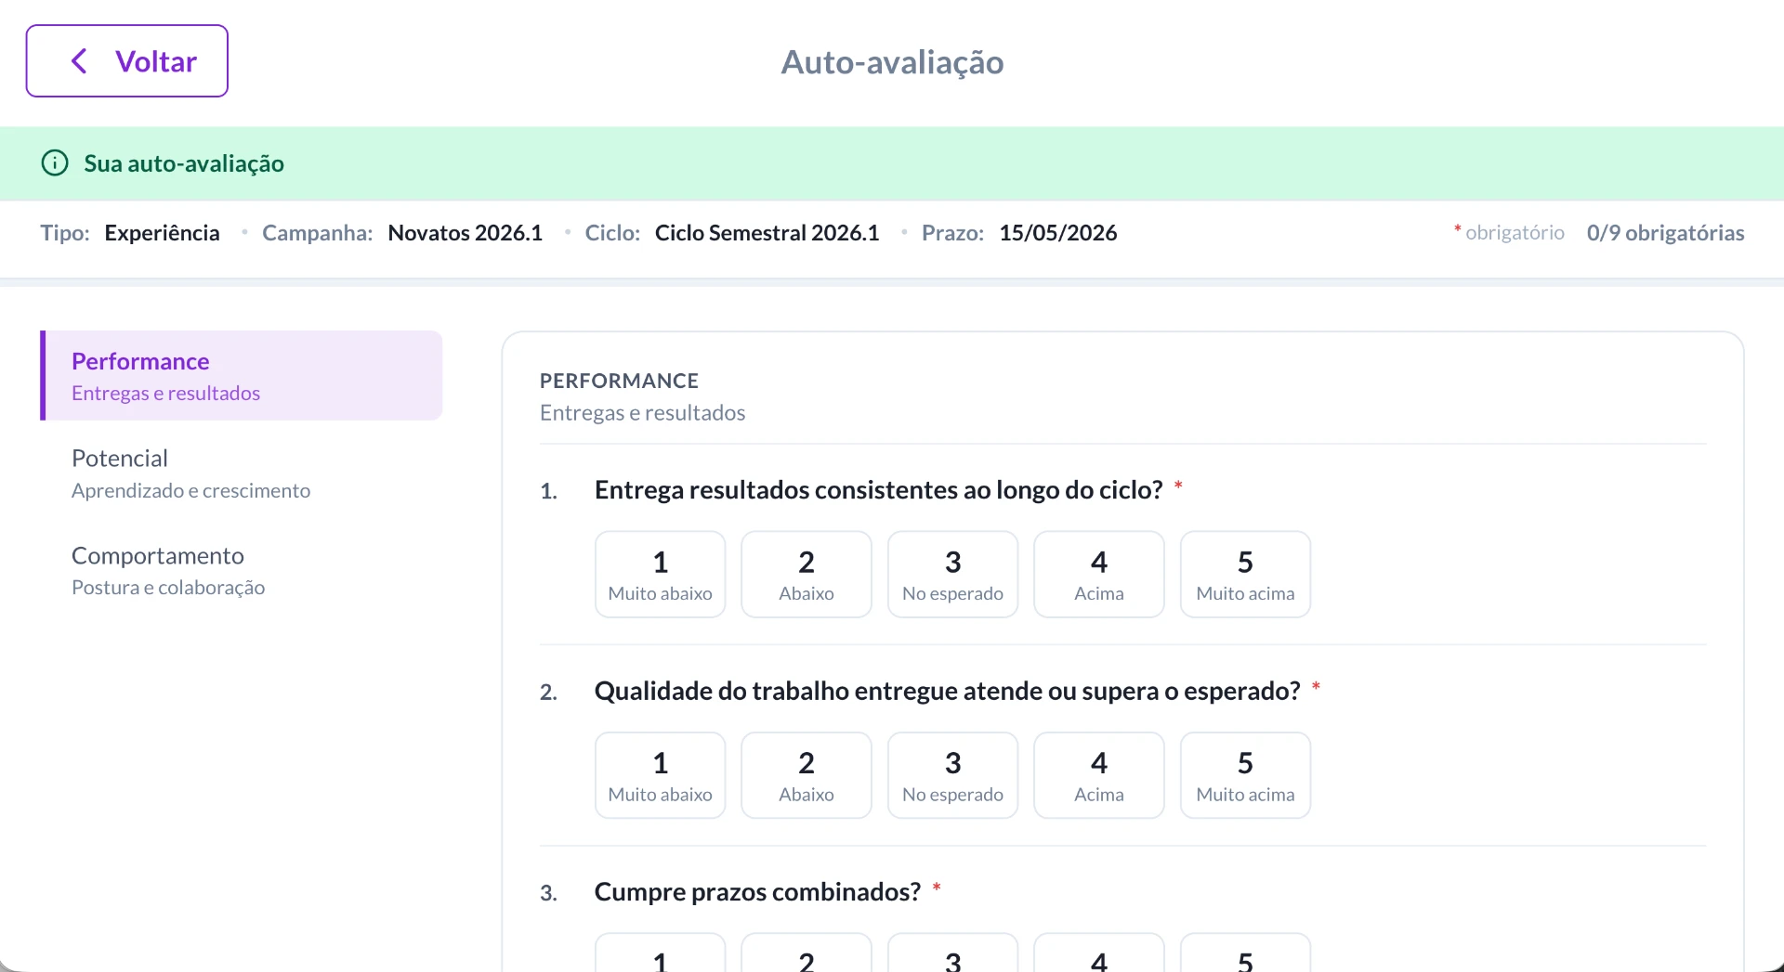Rate question 1 as 1 Muito abaixo
Screen dimensions: 1784x972
tap(661, 575)
